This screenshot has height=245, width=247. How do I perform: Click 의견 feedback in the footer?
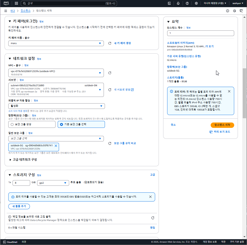pos(24,242)
